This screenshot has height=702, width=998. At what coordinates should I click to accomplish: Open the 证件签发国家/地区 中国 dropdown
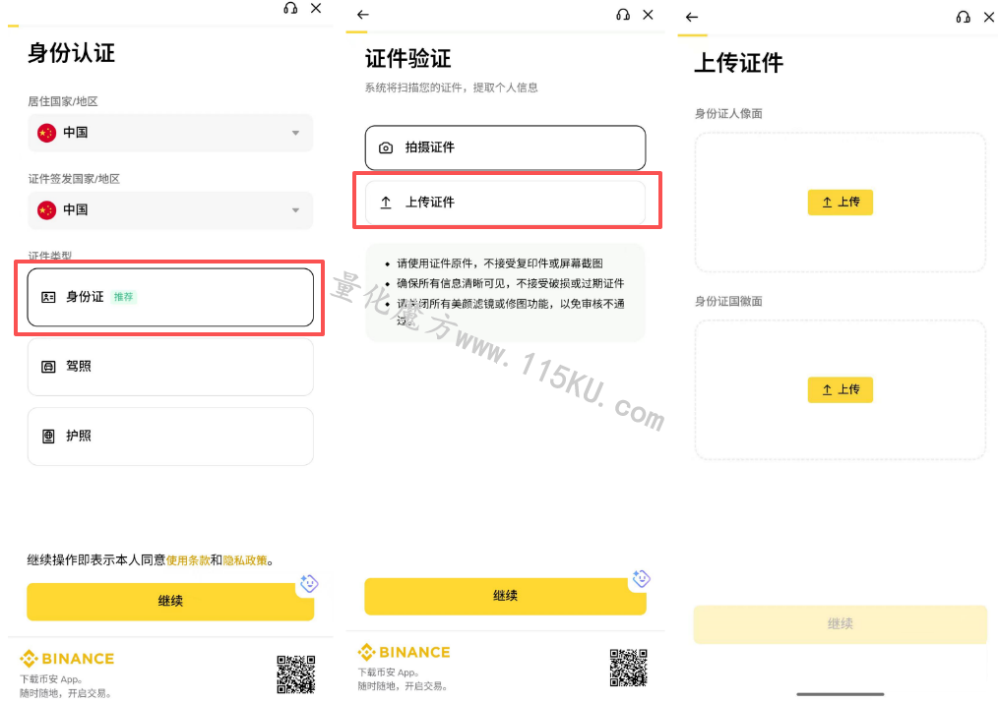click(170, 209)
